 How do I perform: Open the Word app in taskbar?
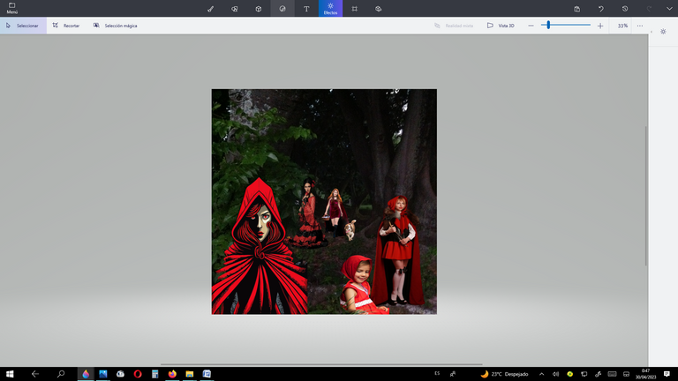pos(207,374)
